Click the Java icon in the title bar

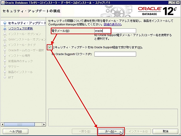(3, 3)
